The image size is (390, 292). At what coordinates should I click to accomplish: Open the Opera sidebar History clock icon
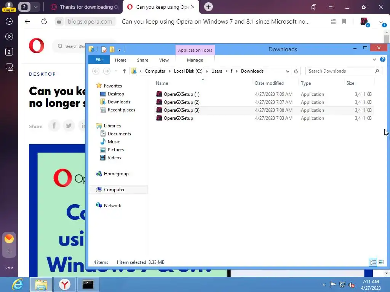click(9, 21)
